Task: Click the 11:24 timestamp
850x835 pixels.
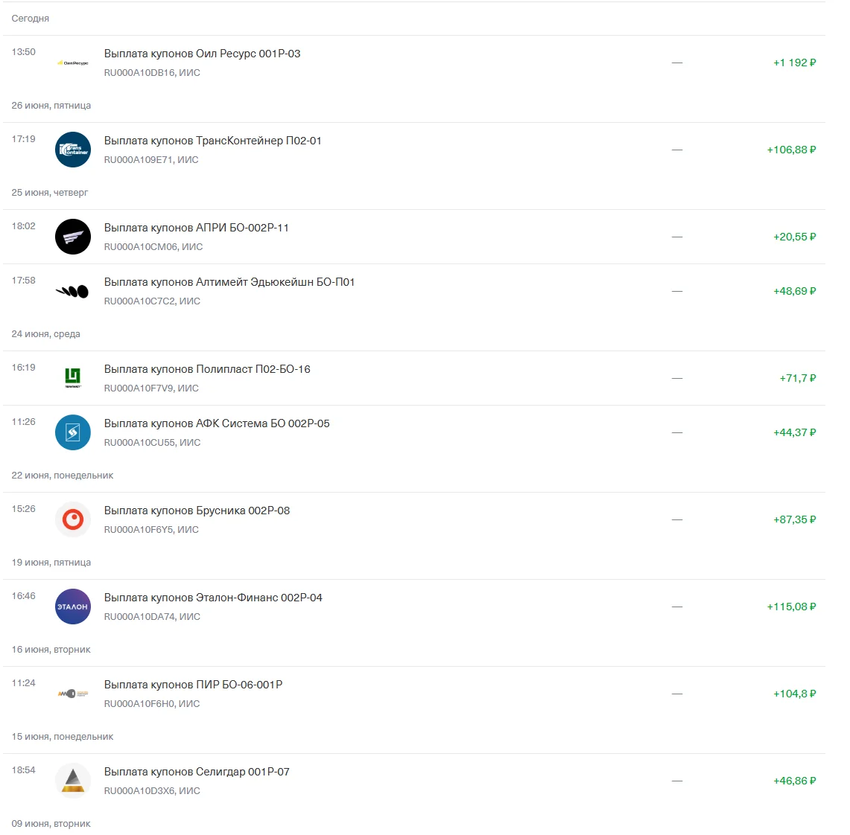Action: click(x=23, y=683)
